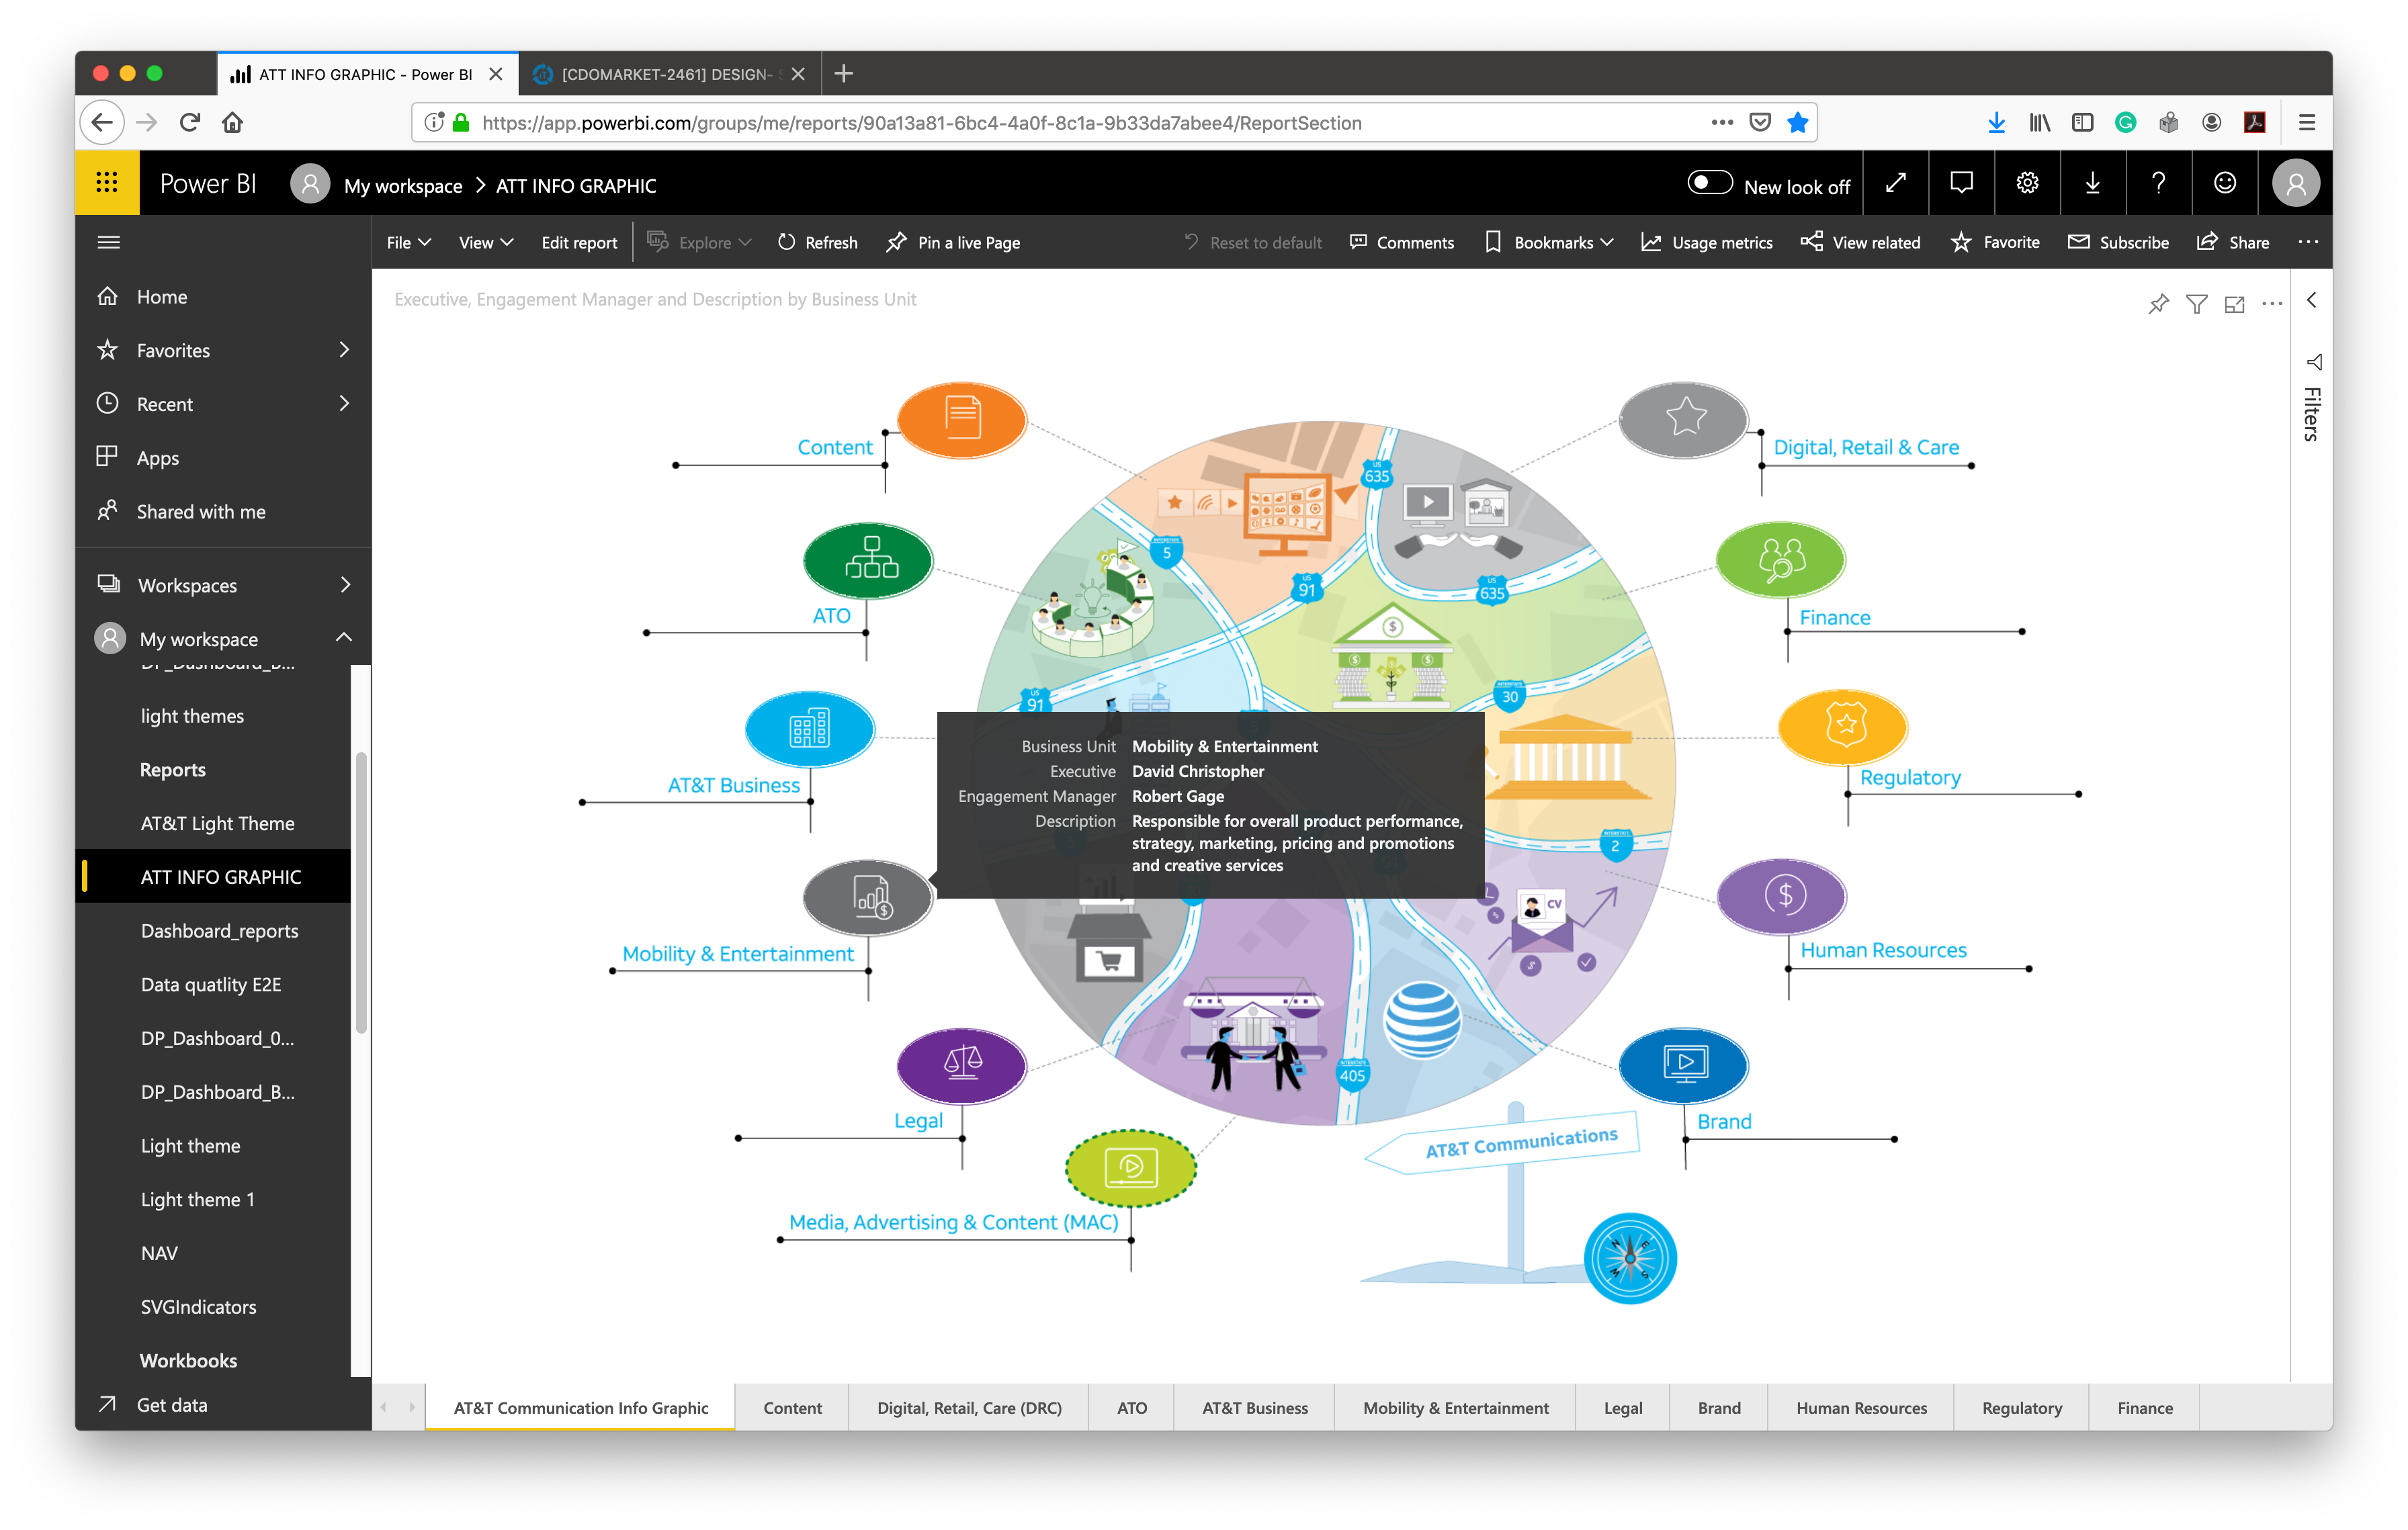Open the Dashboard_reports report link
This screenshot has height=1530, width=2408.
(x=219, y=930)
